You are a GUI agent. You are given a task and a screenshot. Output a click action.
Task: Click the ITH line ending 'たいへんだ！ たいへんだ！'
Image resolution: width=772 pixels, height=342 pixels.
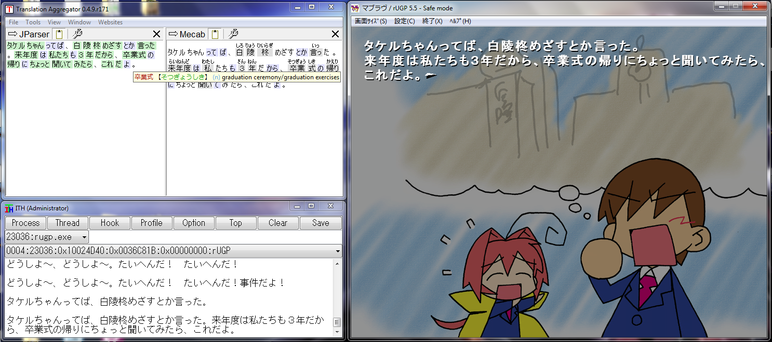pos(122,264)
